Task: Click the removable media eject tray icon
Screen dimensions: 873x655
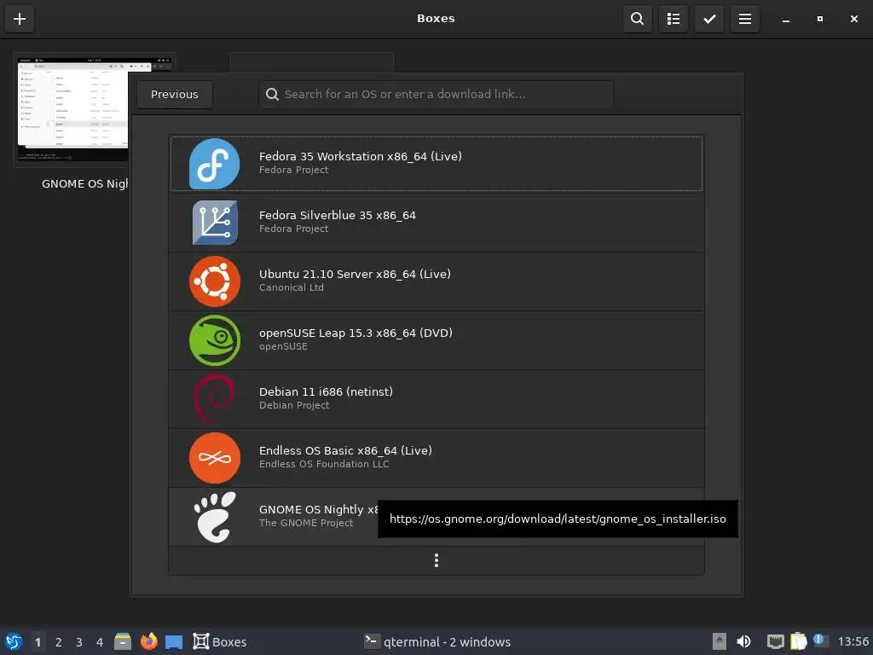Action: (720, 641)
